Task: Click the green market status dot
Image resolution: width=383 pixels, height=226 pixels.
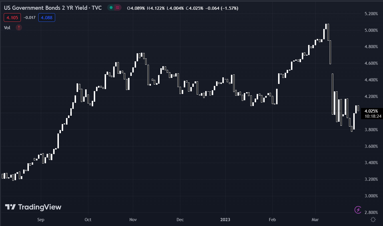Action: click(111, 8)
